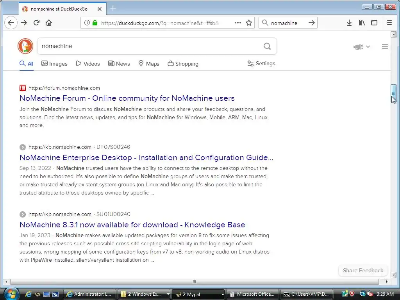Viewport: 400px width, 300px height.
Task: Open DuckDuckGo search Settings
Action: (261, 64)
